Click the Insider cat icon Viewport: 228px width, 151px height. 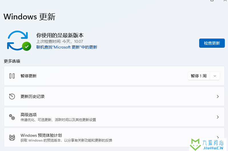(x=12, y=138)
